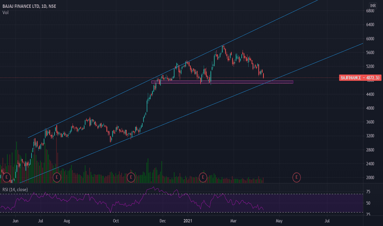Click the 6000 price axis label
383x226 pixels.
click(370, 39)
